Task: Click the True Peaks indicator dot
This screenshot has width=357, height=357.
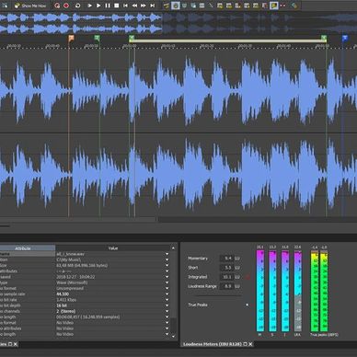Action: [x=248, y=305]
